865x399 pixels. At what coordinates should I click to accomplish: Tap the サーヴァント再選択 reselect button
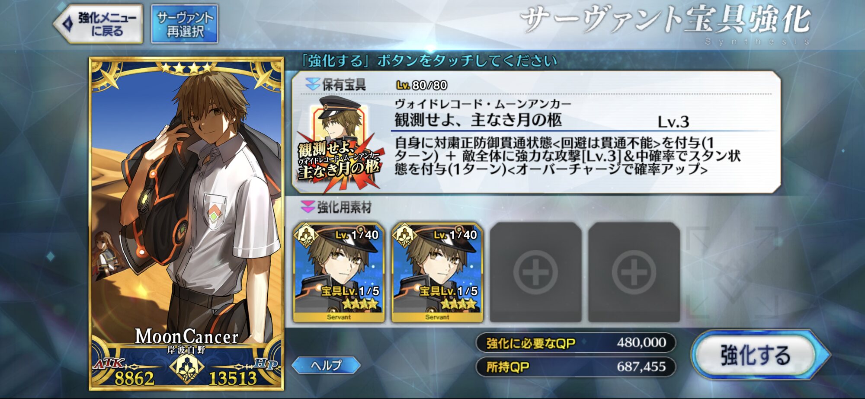(x=185, y=24)
